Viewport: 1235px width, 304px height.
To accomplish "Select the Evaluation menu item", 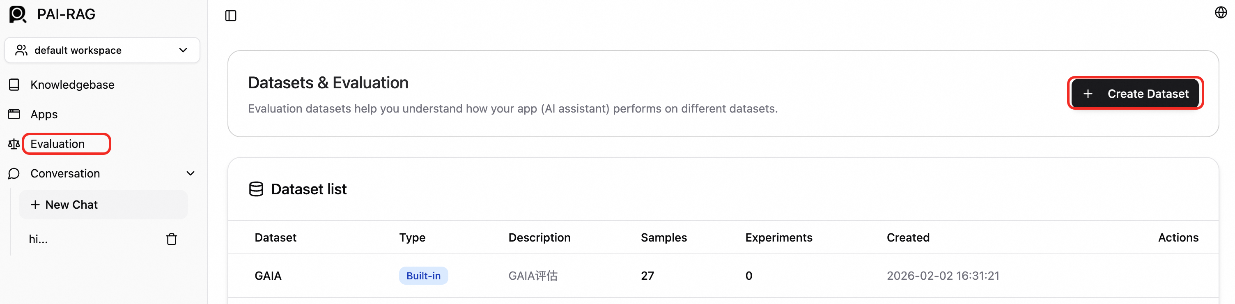I will tap(57, 144).
